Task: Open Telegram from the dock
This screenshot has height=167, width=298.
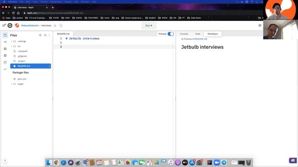Action: 224,162
